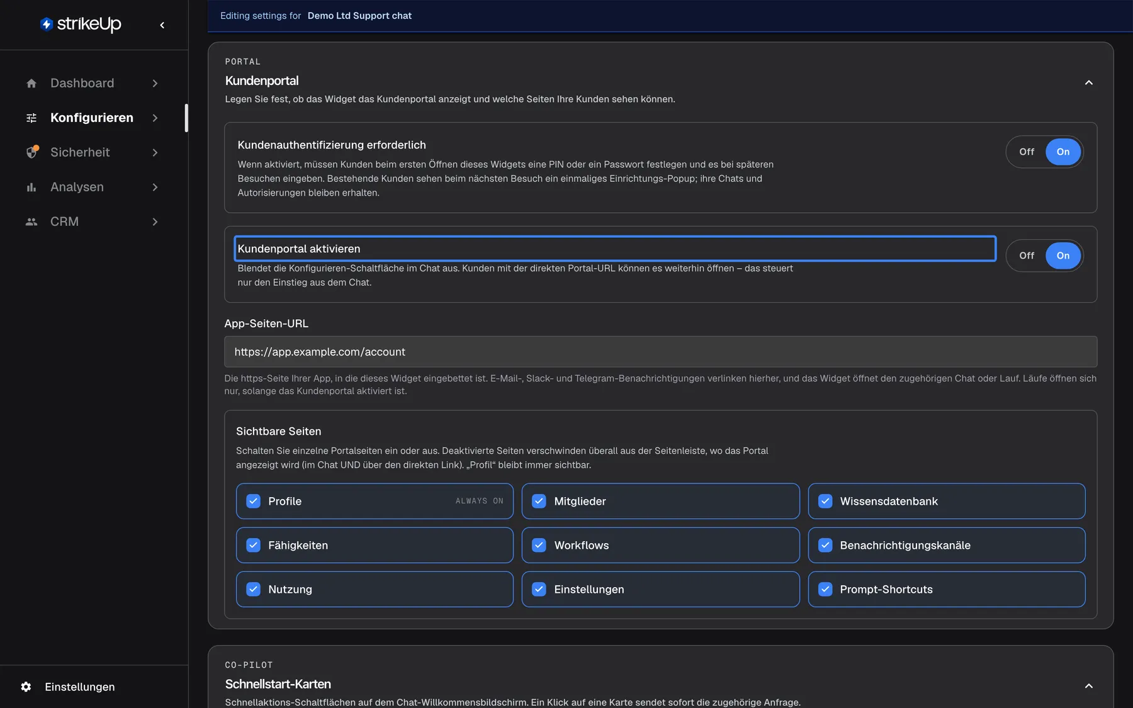Screen dimensions: 1133x708
Task: Uncheck the Mitglieder page checkbox
Action: click(x=539, y=501)
